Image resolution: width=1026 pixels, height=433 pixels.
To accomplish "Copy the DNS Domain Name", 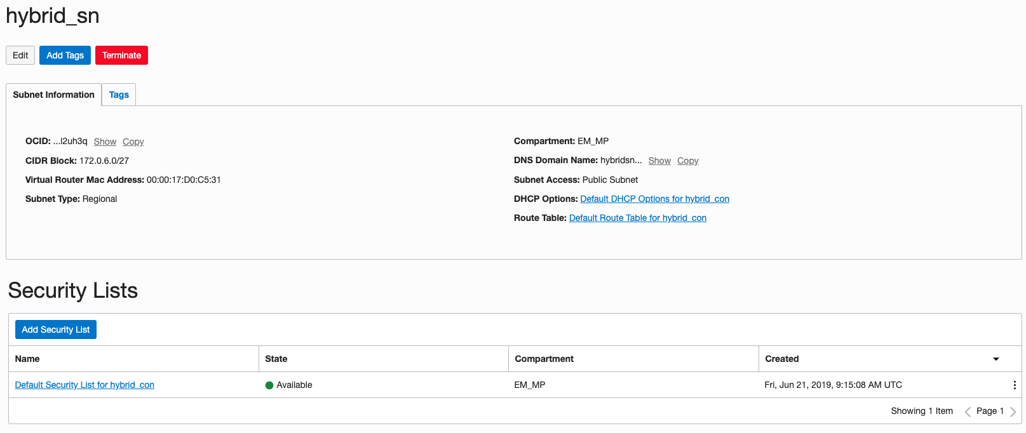I will pyautogui.click(x=687, y=161).
